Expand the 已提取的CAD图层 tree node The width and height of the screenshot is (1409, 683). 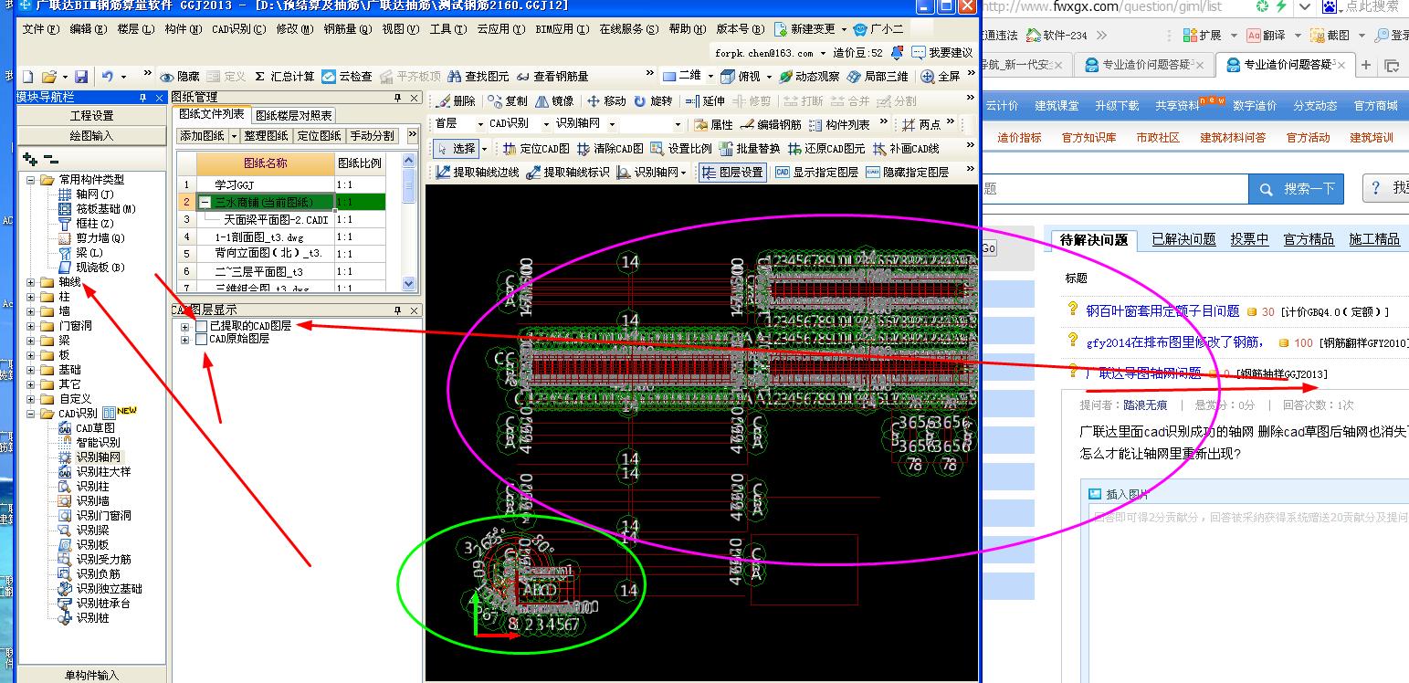[185, 325]
